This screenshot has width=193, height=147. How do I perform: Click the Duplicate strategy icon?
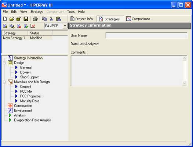click(12, 26)
